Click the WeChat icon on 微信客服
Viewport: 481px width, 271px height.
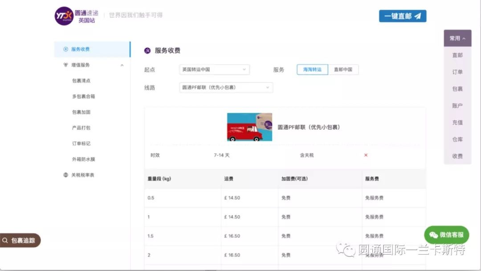[x=432, y=235]
